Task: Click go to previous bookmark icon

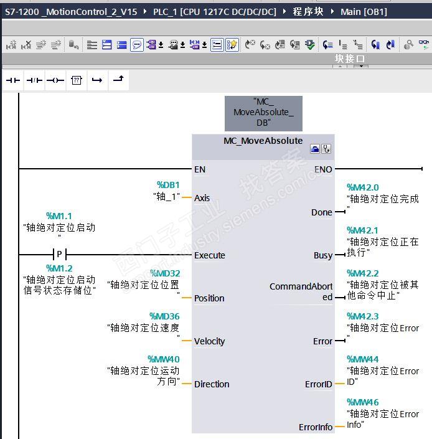Action: (375, 45)
